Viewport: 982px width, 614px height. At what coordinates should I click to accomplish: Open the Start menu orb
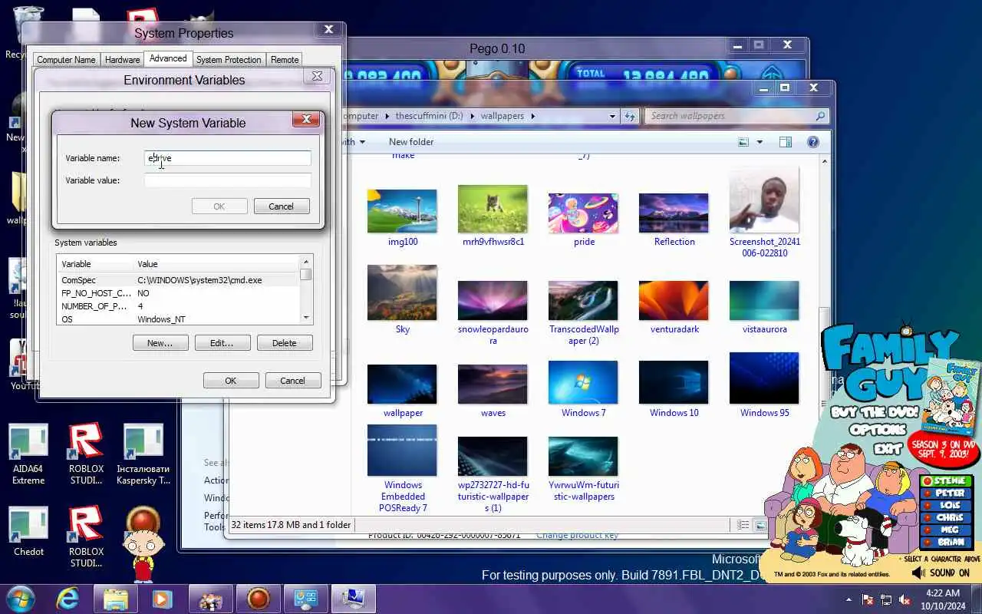(21, 599)
